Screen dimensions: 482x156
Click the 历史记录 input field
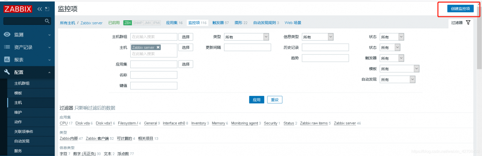325,47
